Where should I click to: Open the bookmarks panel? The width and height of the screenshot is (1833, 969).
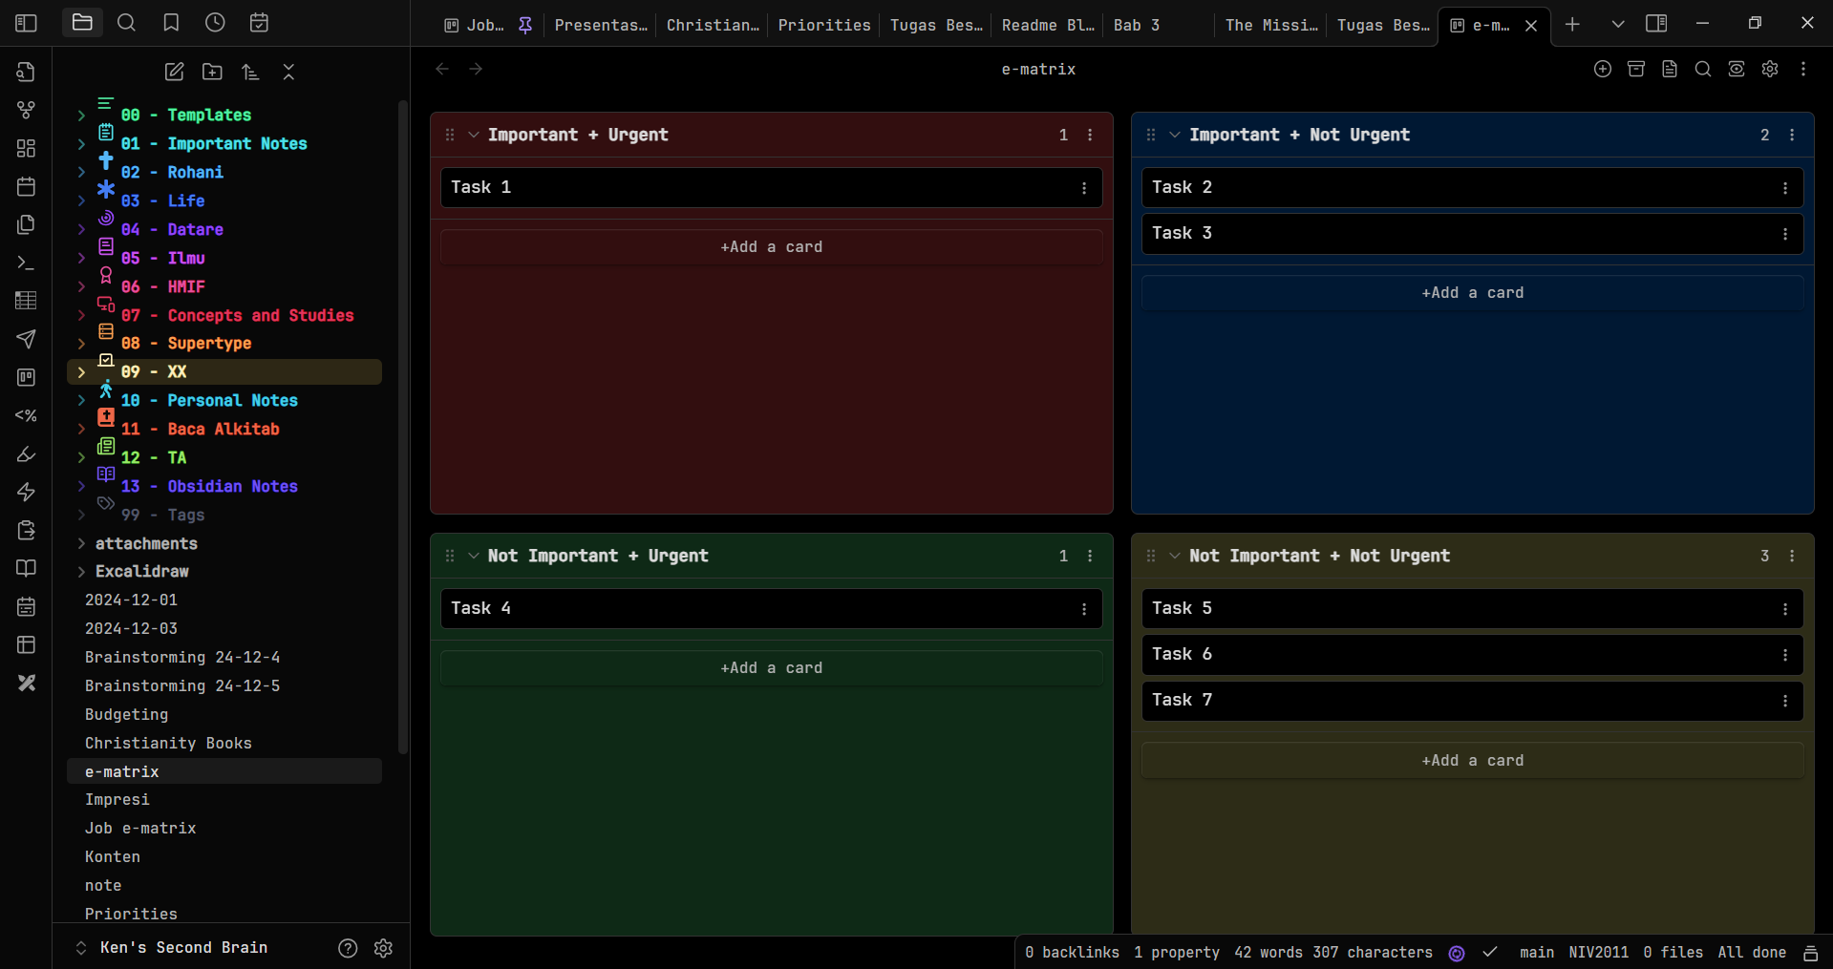[x=171, y=23]
